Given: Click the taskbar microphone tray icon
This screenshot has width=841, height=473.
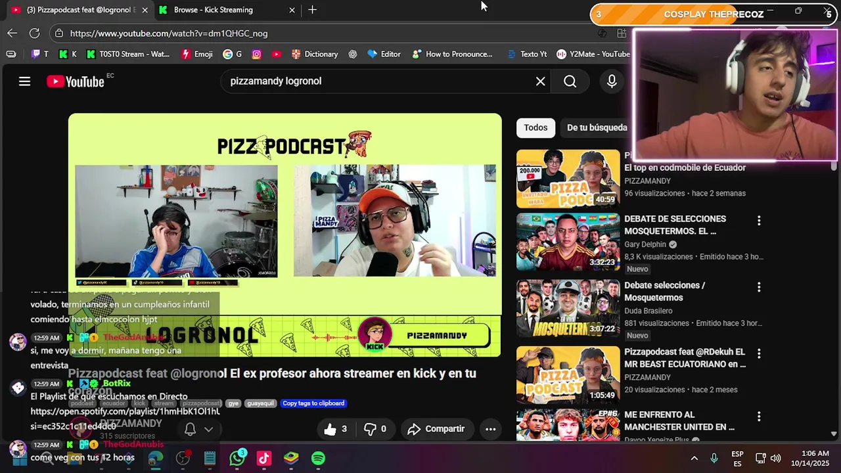Looking at the screenshot, I should click(x=714, y=458).
